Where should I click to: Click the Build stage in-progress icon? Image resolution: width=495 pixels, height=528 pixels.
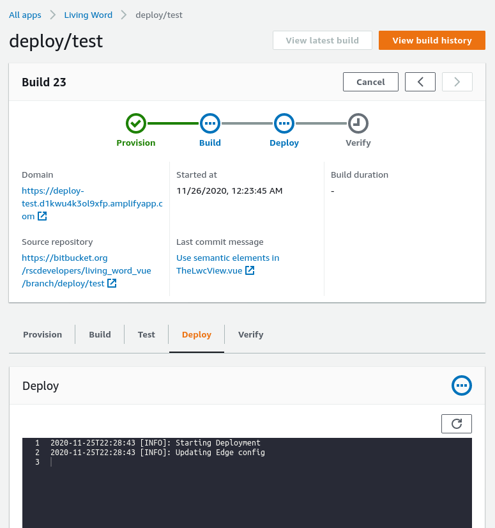[210, 123]
